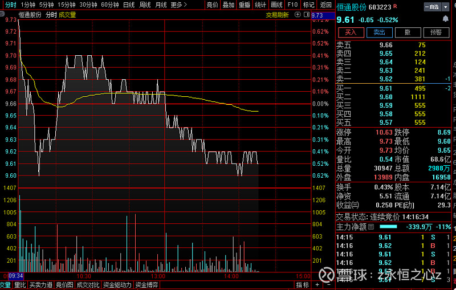This screenshot has width=456, height=290.
Task: Switch to the 分时 chart tab
Action: click(x=10, y=5)
